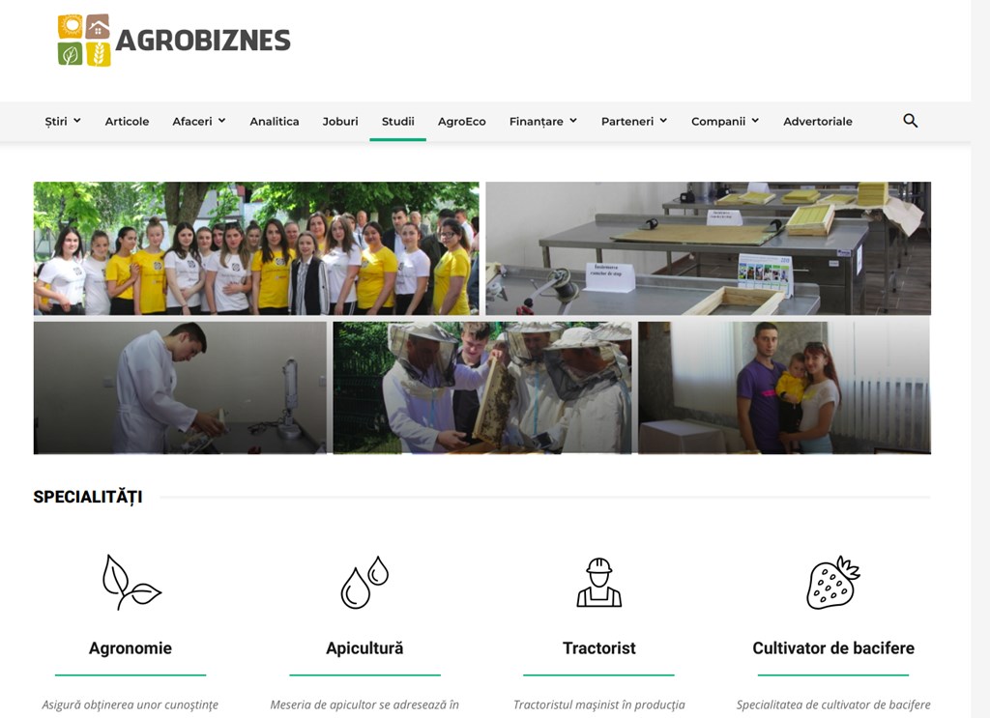Expand the Afaceri dropdown menu
Viewport: 990px width, 718px height.
(x=199, y=121)
